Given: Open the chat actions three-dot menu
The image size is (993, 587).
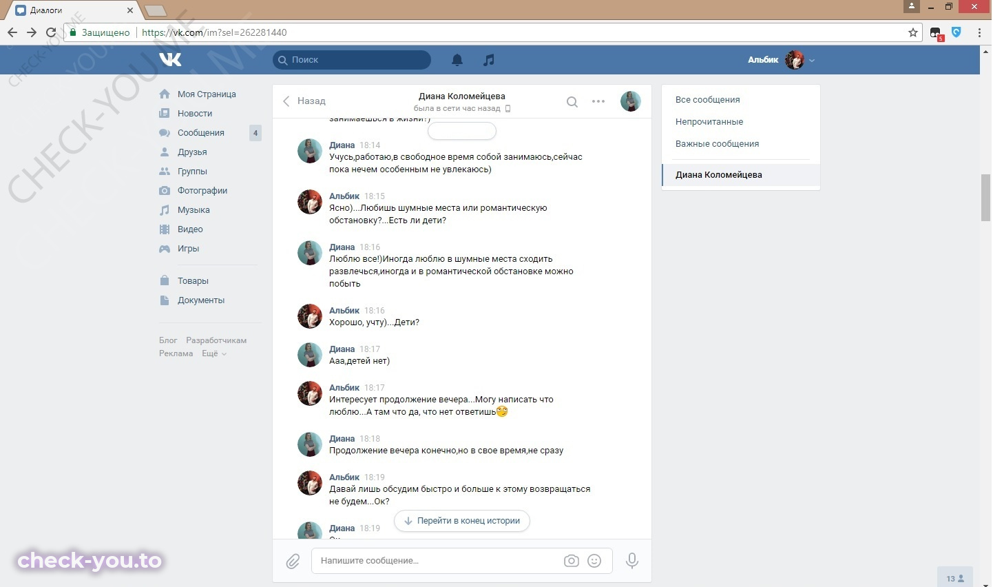Looking at the screenshot, I should (598, 101).
